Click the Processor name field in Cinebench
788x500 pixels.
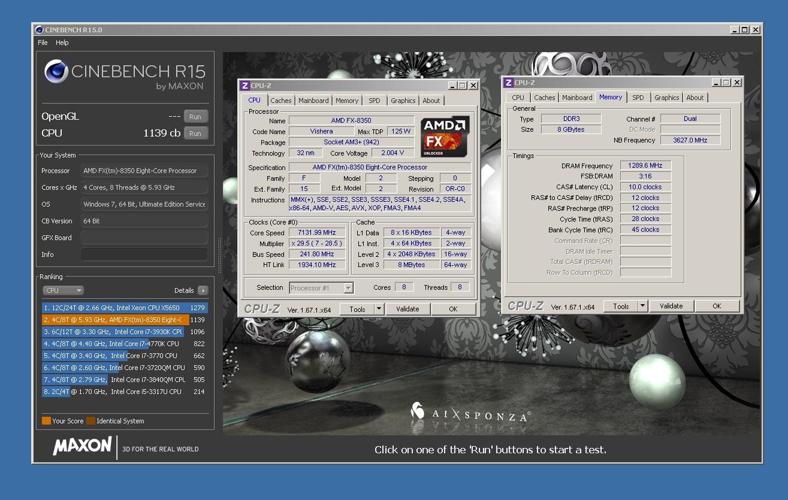[x=144, y=171]
